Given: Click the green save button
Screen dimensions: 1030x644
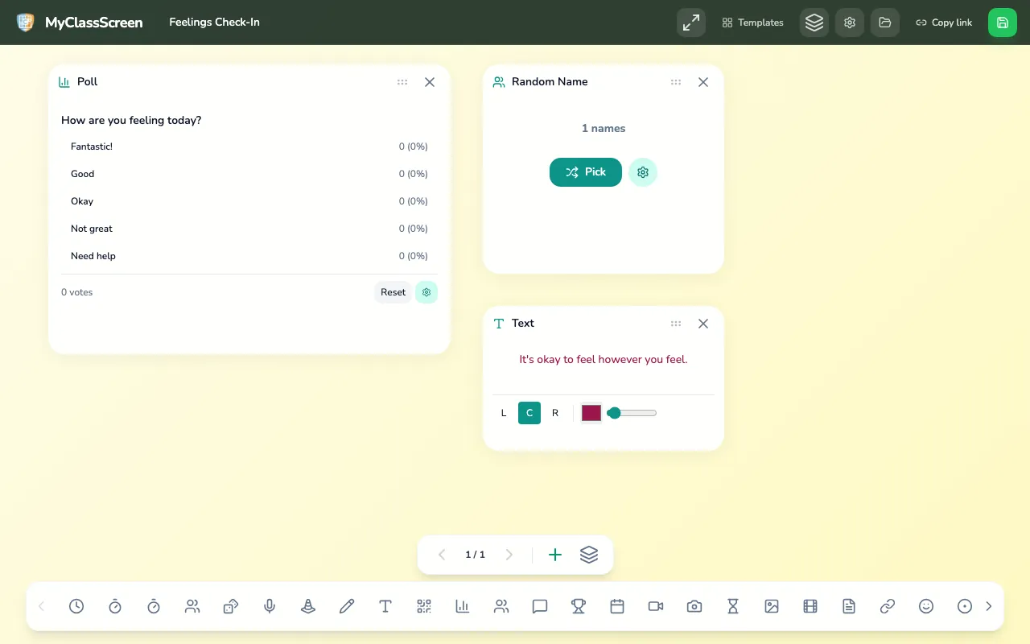Looking at the screenshot, I should [1003, 23].
